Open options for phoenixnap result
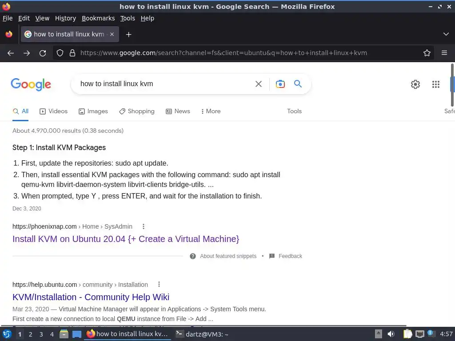Screen dimensions: 455x341 [144, 226]
